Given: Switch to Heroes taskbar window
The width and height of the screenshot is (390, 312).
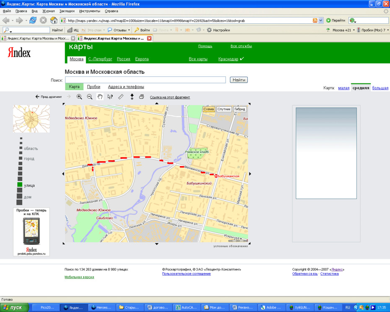Looking at the screenshot, I should click(101, 307).
